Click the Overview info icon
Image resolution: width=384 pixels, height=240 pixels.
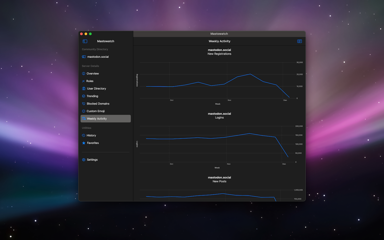tap(83, 74)
